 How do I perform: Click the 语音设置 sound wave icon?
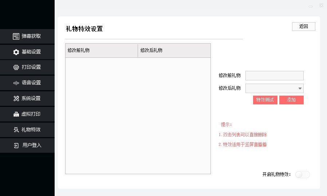[16, 83]
